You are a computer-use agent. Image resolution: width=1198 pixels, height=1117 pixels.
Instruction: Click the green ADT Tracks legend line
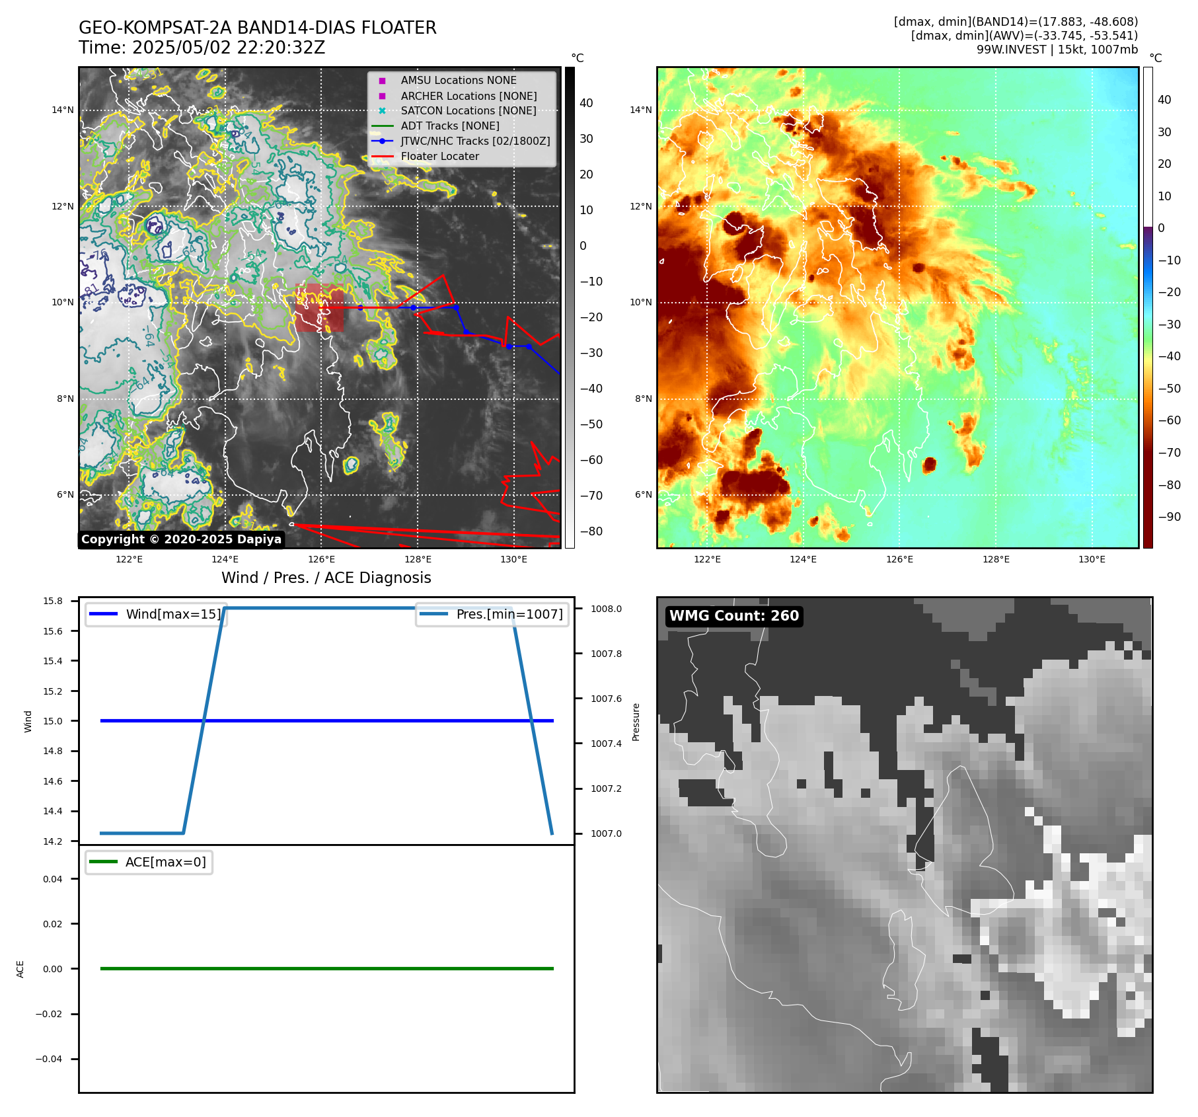click(382, 126)
